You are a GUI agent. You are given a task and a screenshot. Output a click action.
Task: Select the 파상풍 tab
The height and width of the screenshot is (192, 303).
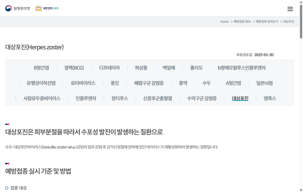141,68
